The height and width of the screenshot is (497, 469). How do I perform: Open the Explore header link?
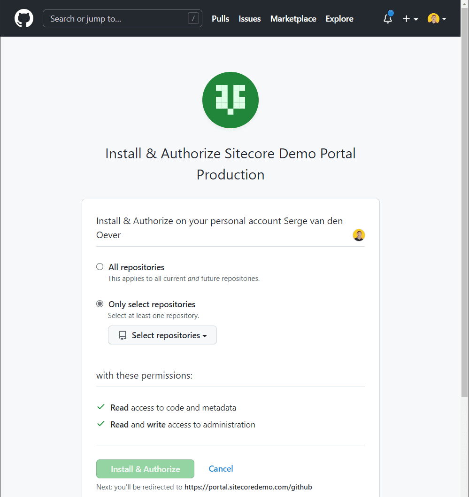click(x=339, y=19)
